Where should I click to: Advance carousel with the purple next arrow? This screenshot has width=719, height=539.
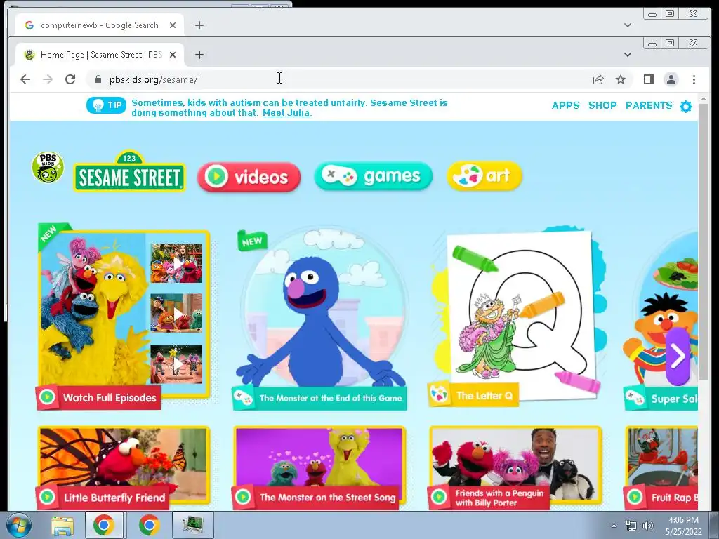[678, 357]
